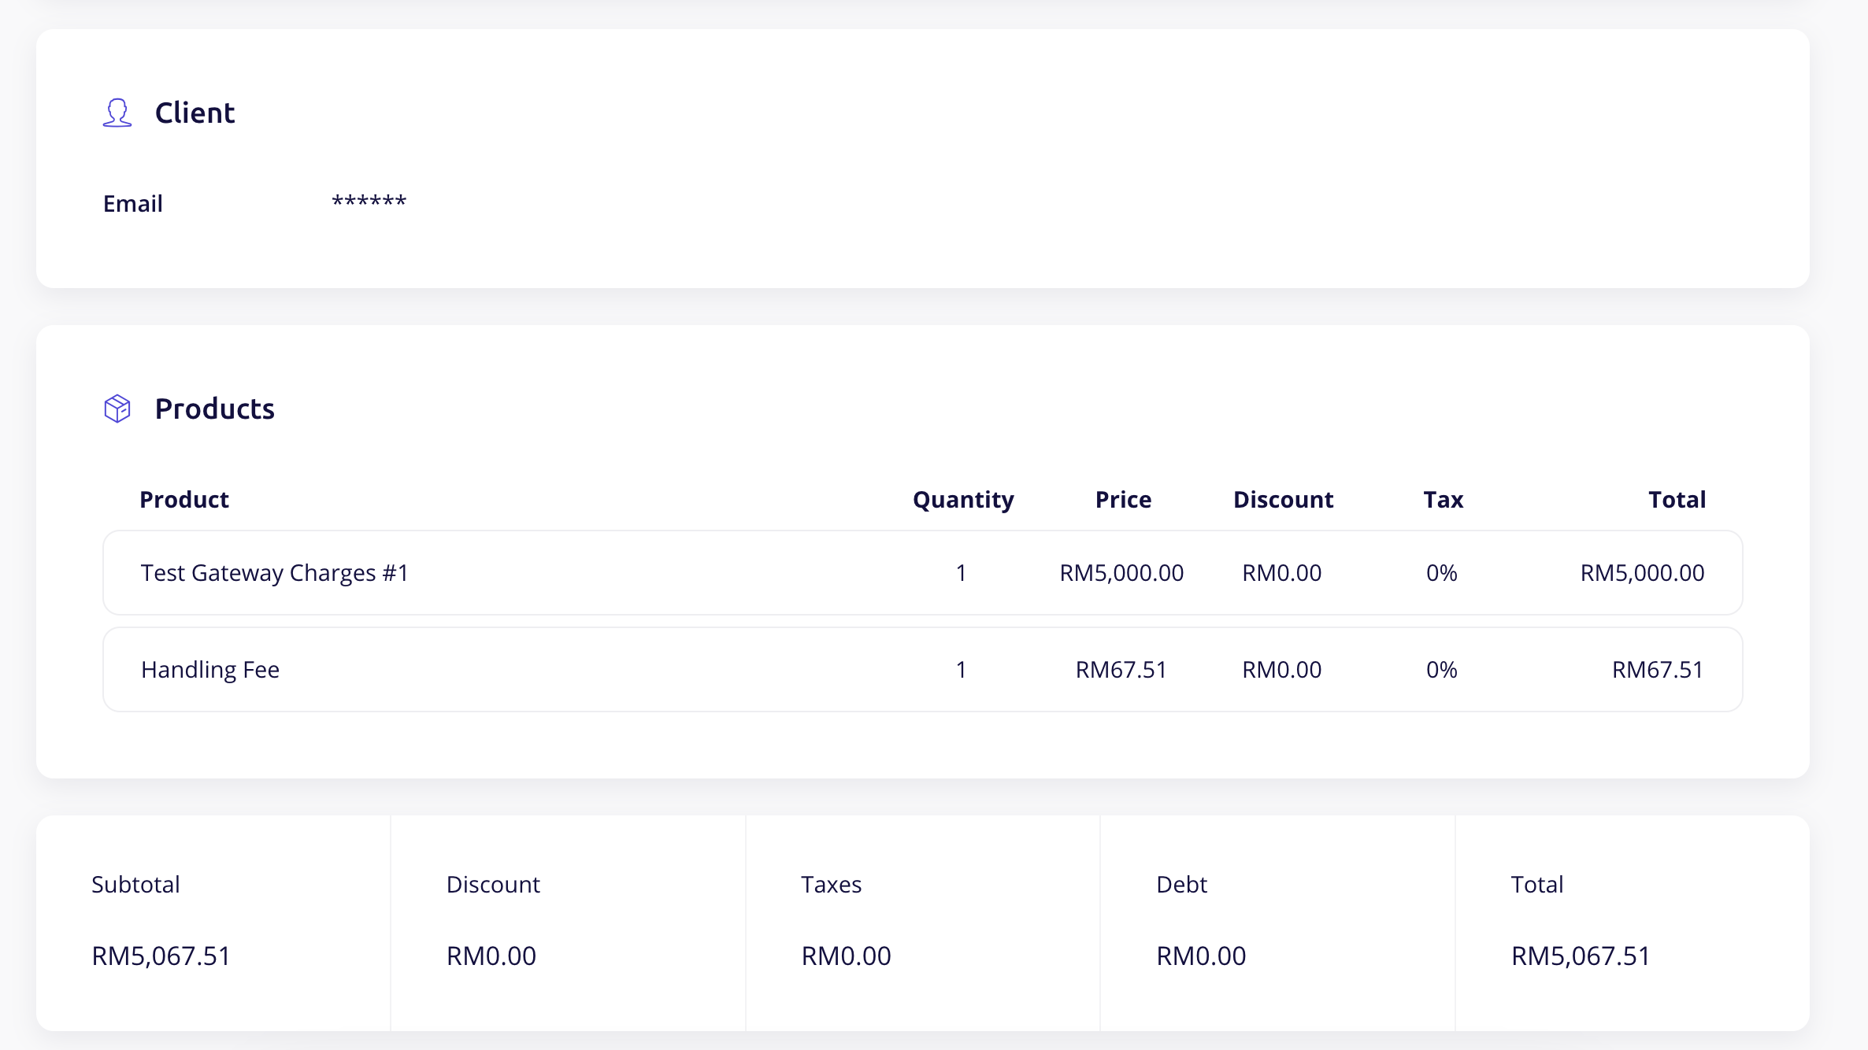The height and width of the screenshot is (1050, 1868).
Task: Click total RM67.51 in Handling Fee row
Action: (x=1658, y=669)
